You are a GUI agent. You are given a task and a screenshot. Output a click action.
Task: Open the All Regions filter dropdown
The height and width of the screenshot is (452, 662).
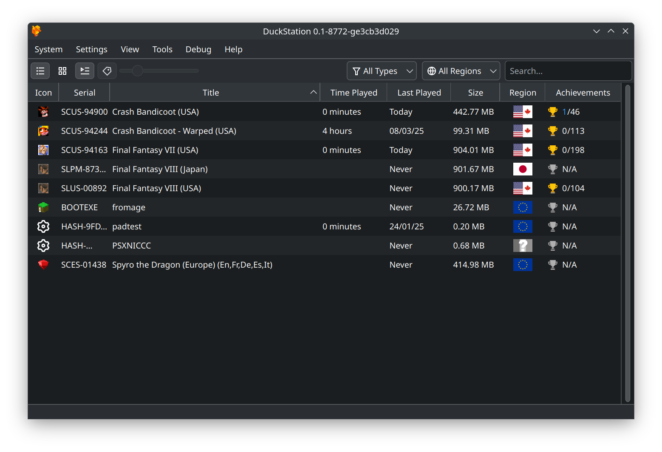(x=461, y=71)
